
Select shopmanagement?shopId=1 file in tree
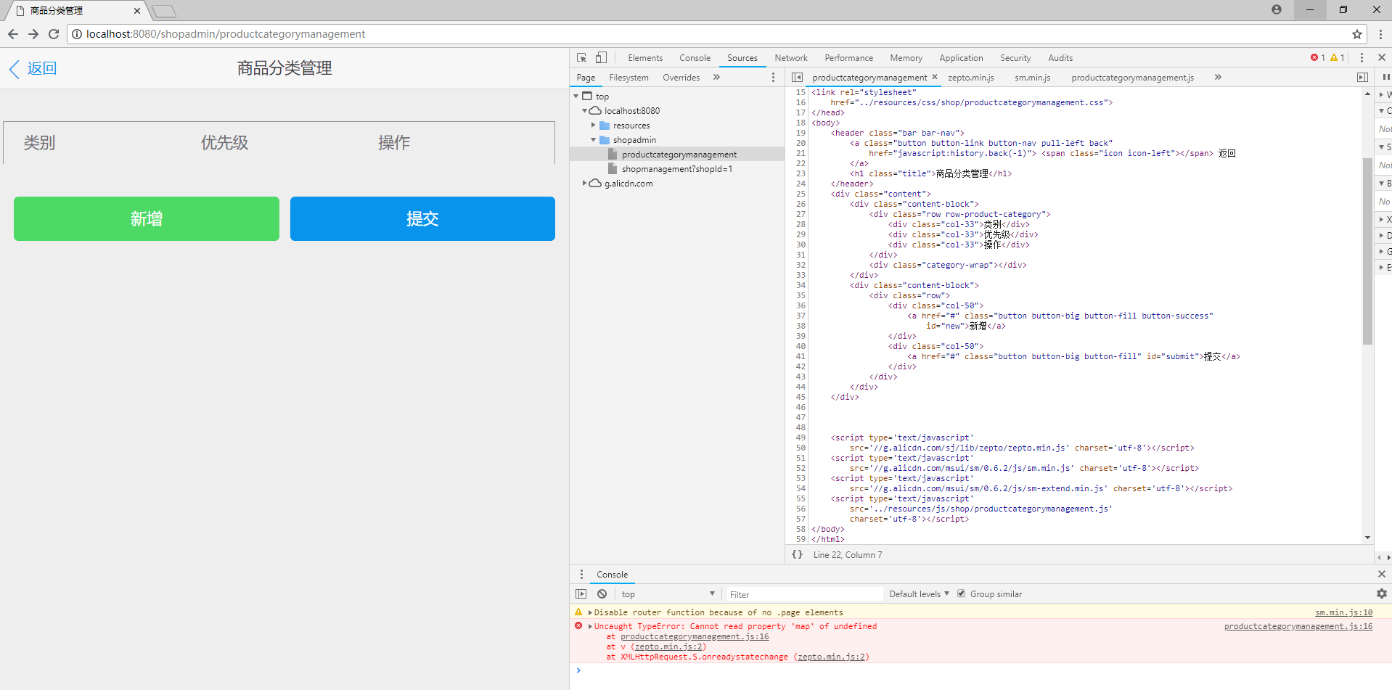point(676,169)
